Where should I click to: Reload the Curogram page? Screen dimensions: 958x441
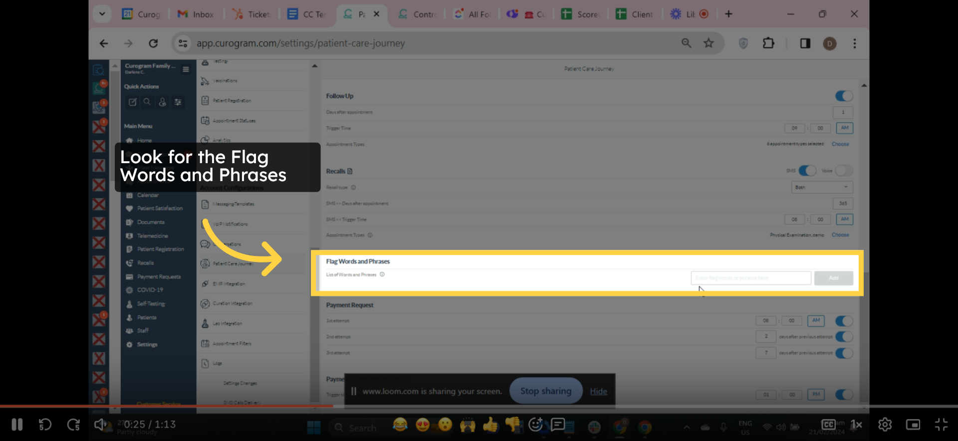click(x=153, y=43)
